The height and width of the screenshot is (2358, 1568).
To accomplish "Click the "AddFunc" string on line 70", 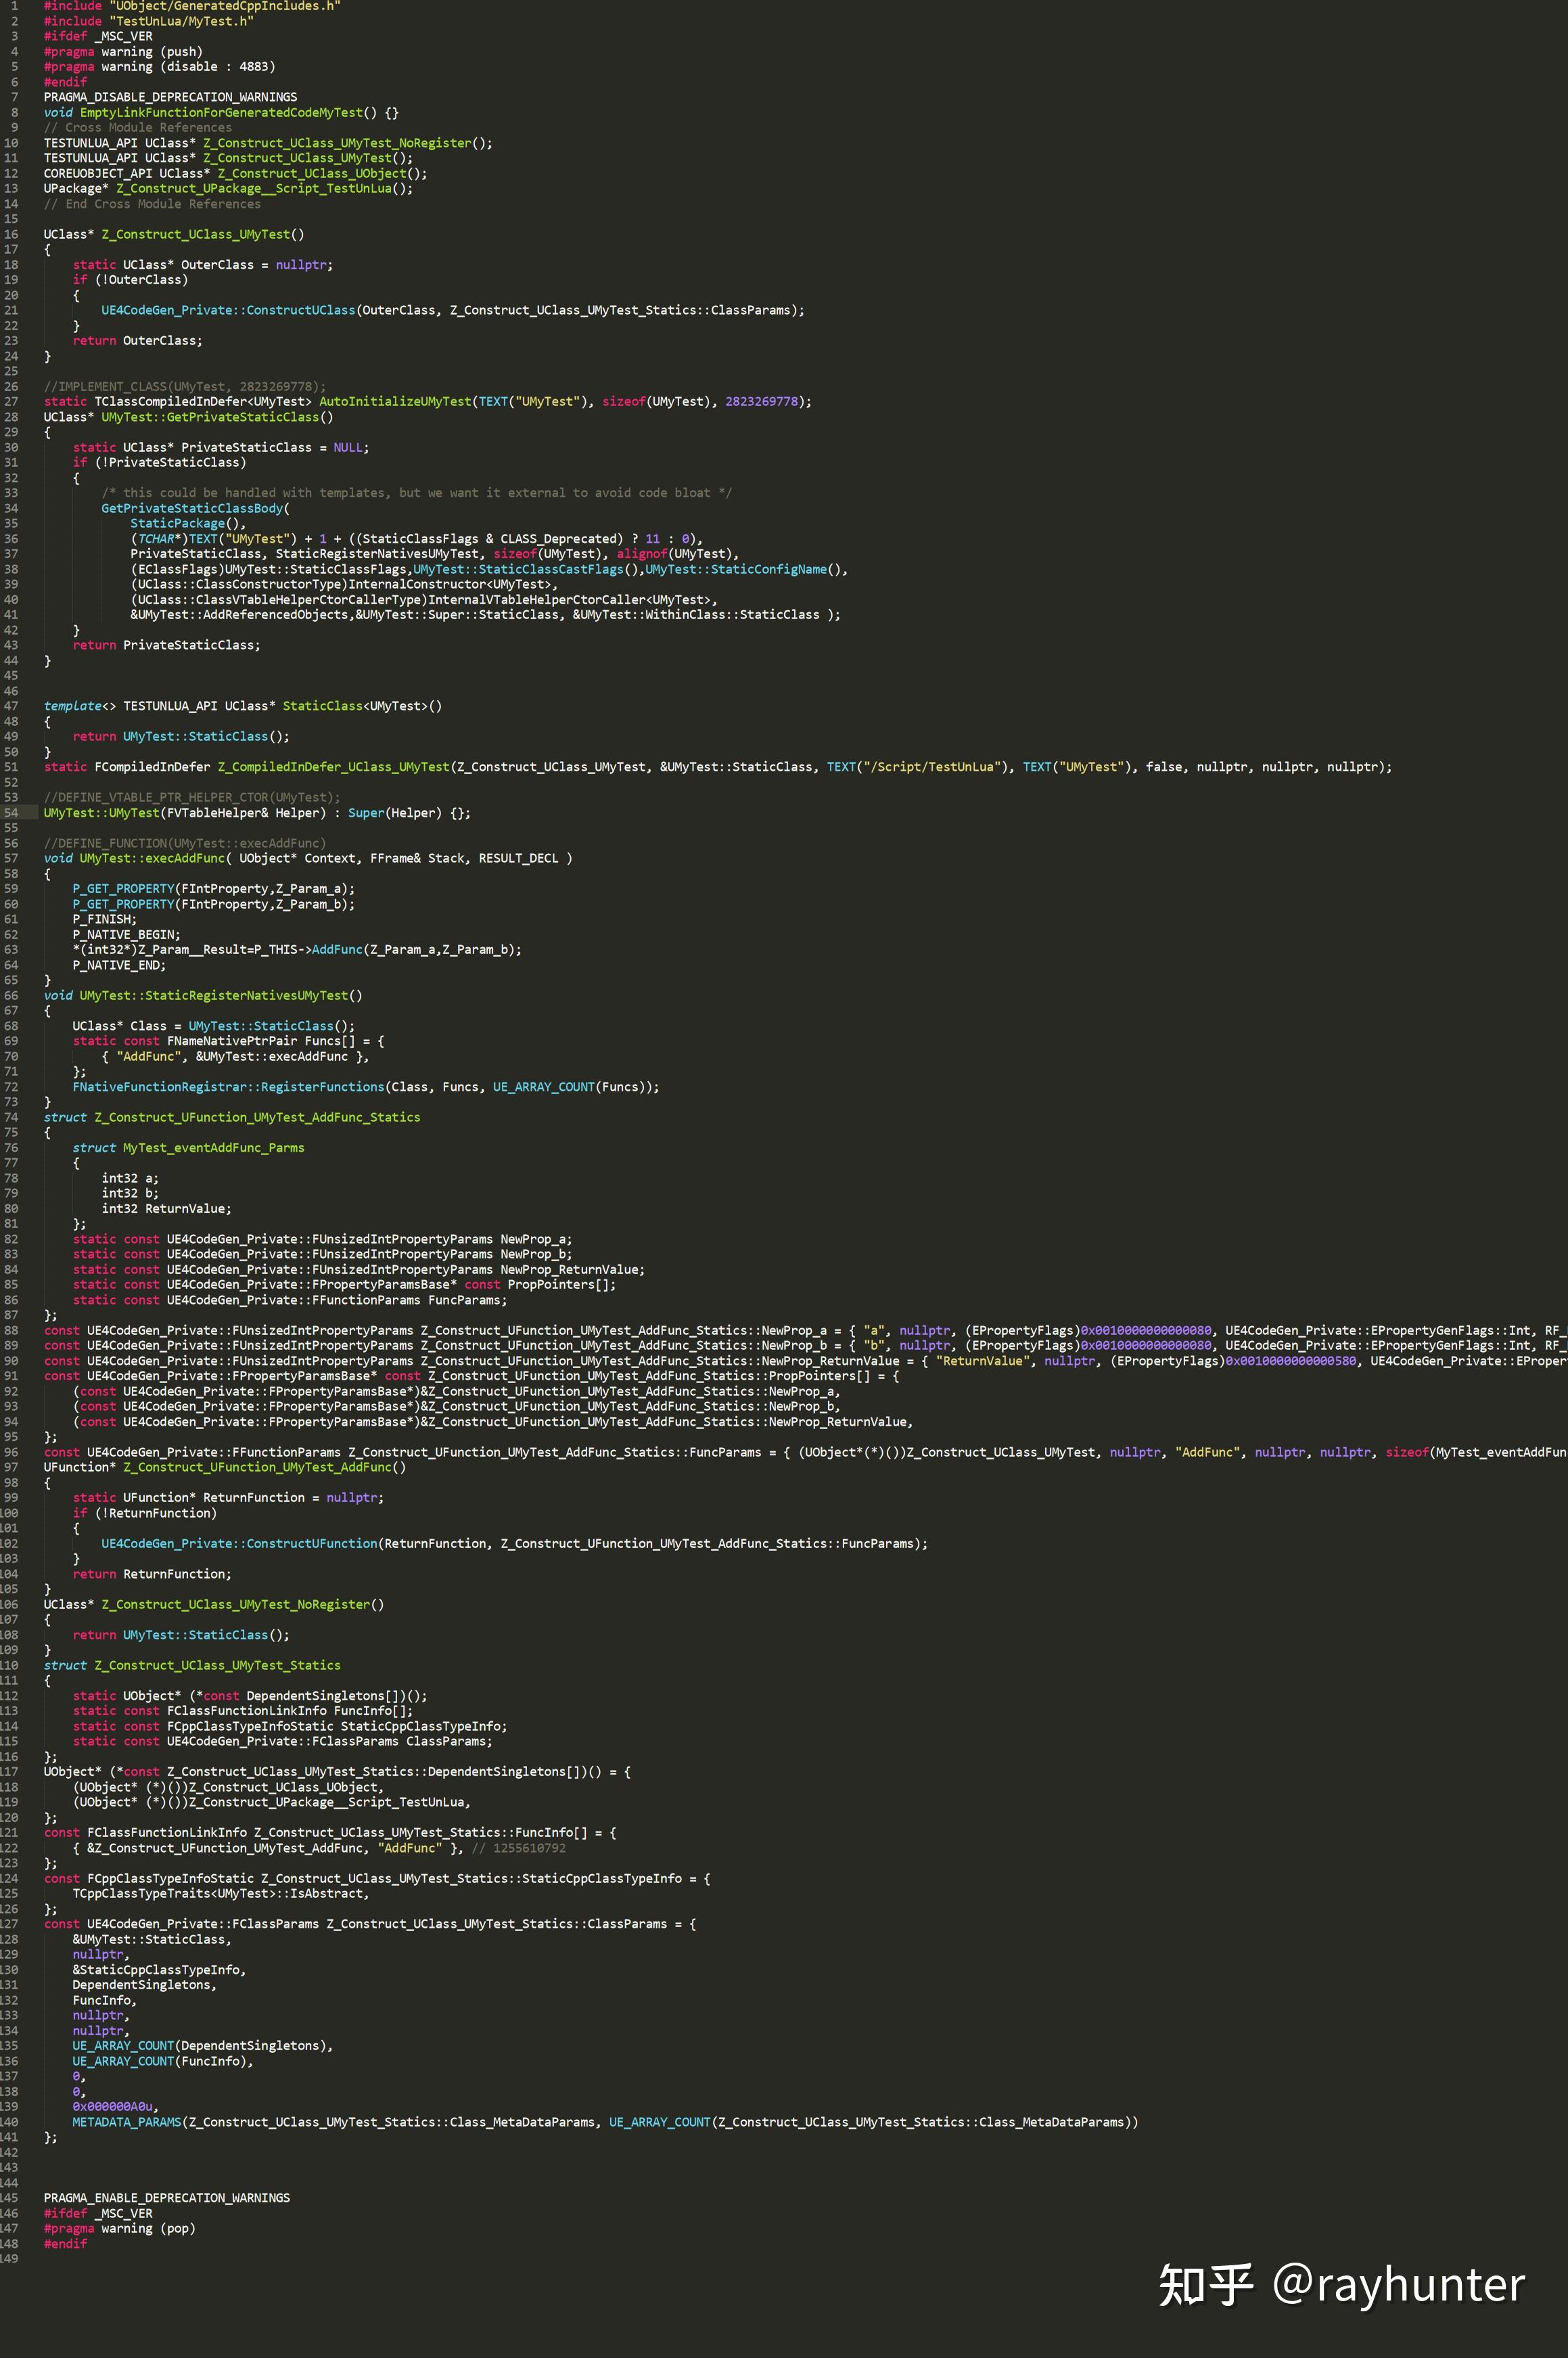I will click(x=150, y=1056).
